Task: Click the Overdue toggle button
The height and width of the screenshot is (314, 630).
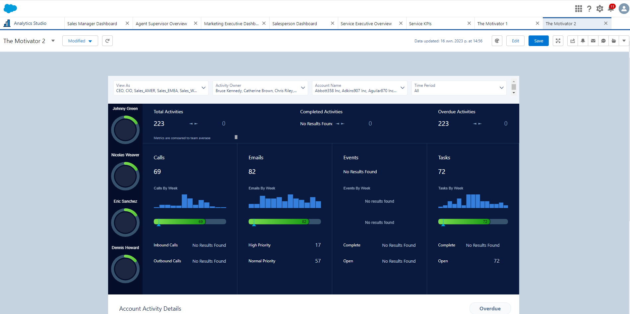Action: tap(490, 308)
